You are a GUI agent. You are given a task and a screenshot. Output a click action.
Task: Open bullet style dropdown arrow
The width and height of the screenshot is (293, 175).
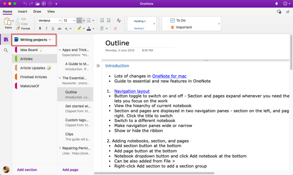point(84,21)
